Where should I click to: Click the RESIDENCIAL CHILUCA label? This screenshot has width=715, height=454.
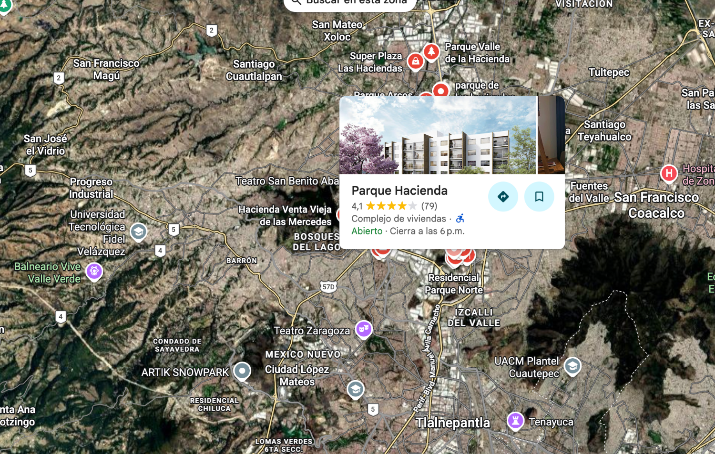pyautogui.click(x=214, y=404)
